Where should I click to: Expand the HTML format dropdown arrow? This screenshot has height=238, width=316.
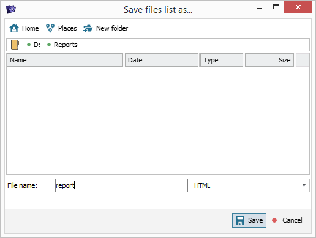point(304,185)
